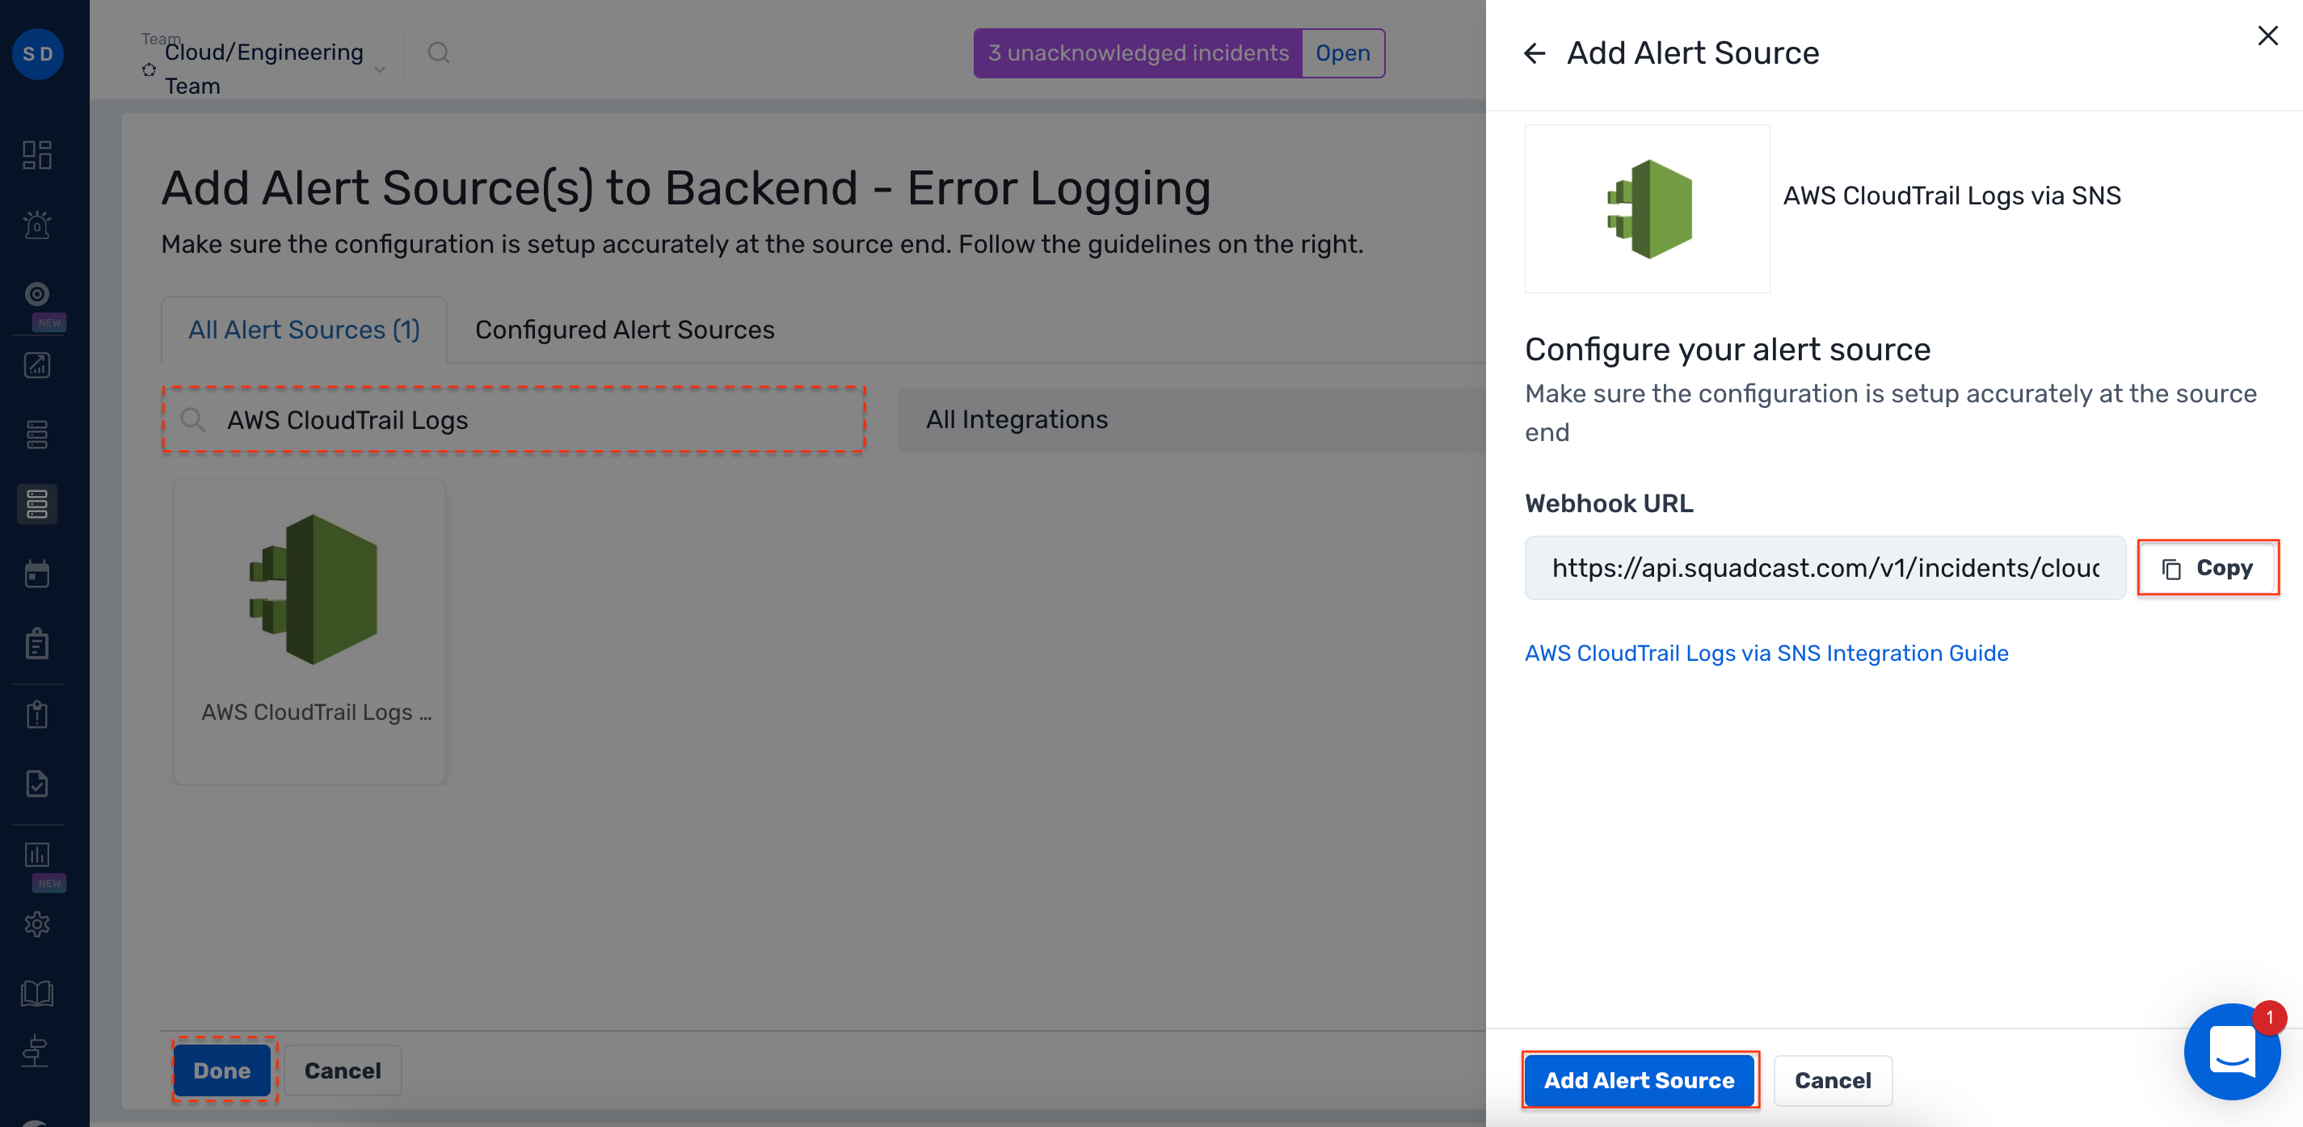Click the Add Alert Source button
The image size is (2303, 1127).
[x=1640, y=1079]
